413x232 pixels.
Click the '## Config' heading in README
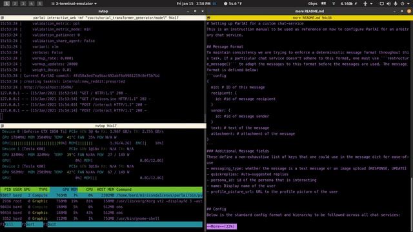point(216,209)
